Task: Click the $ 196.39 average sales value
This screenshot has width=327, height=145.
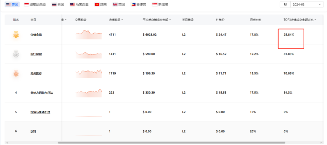Action: pos(149,74)
